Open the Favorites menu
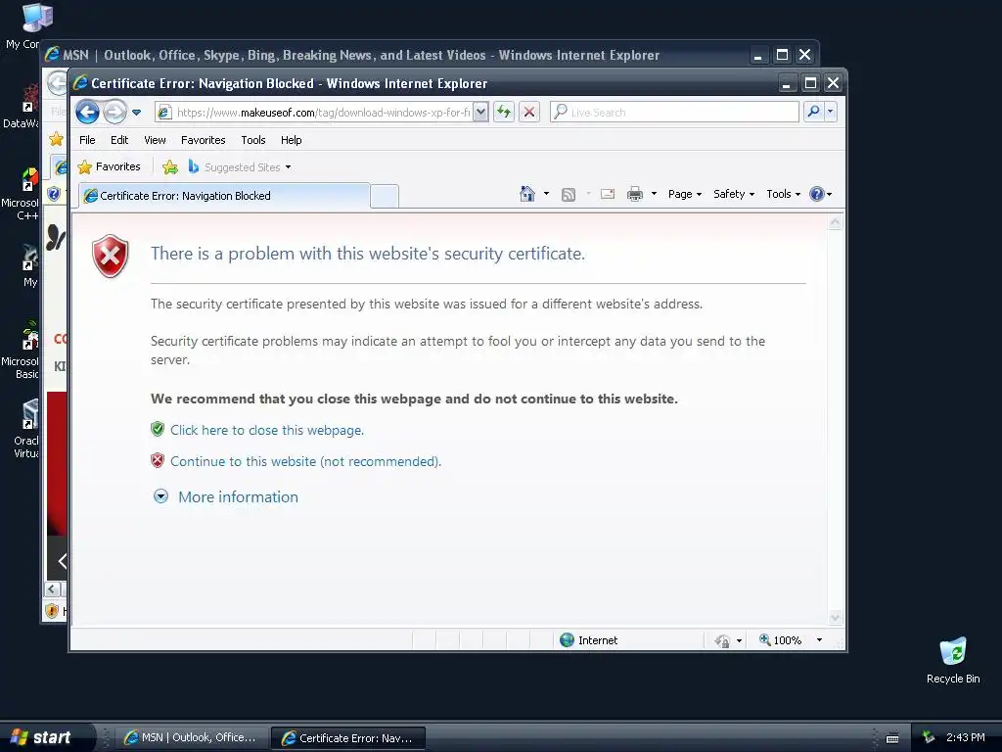1002x752 pixels. [x=204, y=140]
